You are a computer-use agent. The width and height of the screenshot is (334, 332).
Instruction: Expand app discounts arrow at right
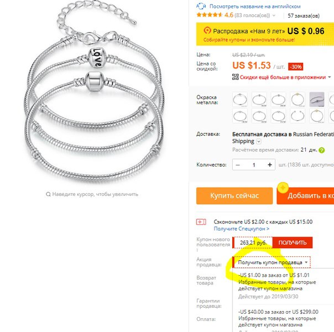click(330, 77)
